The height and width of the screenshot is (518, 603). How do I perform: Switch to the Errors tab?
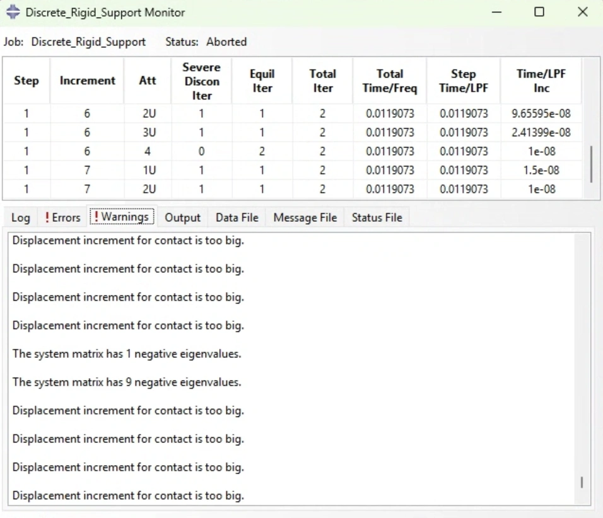[x=62, y=217]
